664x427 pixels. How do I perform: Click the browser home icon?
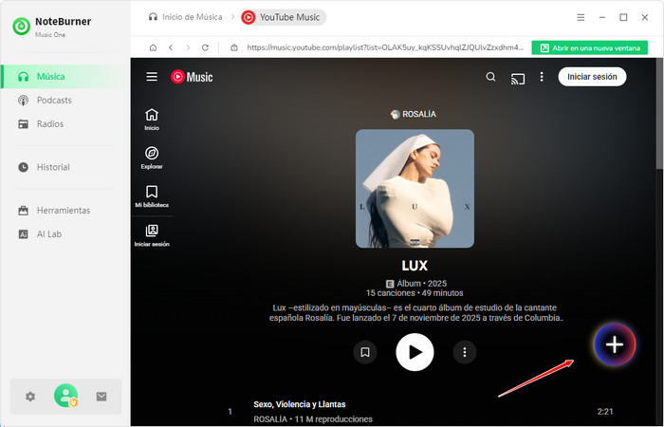[x=153, y=47]
